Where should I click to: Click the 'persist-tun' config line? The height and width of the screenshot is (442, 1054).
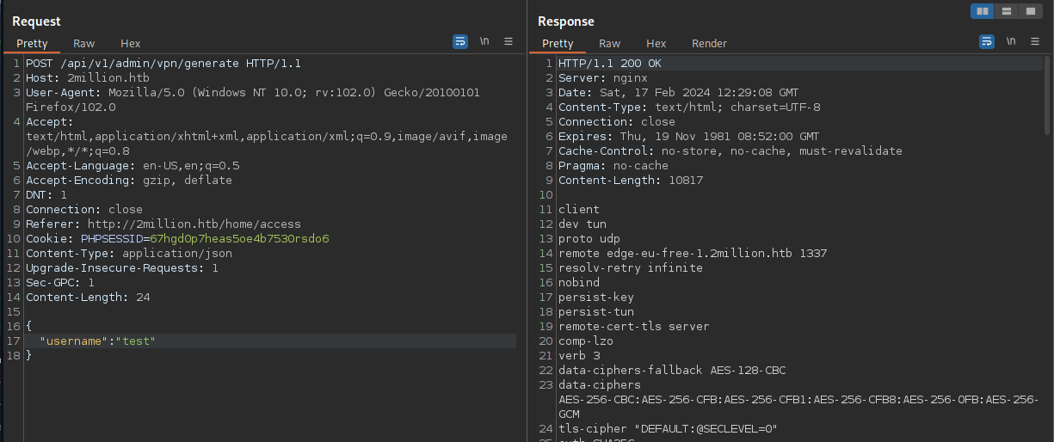pos(596,312)
